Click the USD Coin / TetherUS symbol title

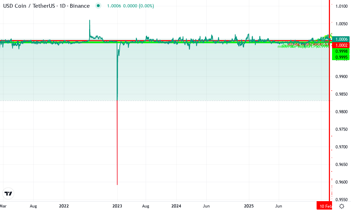click(x=46, y=6)
